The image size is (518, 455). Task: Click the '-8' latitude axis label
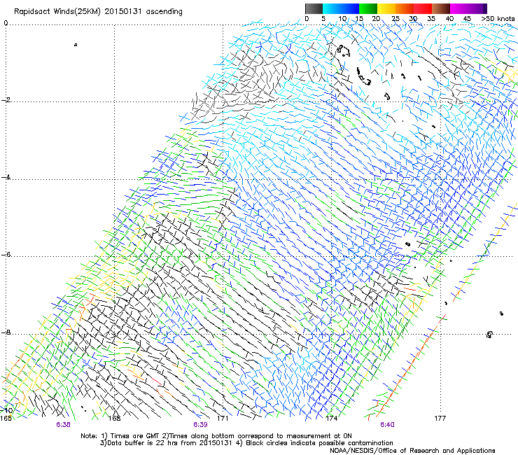[6, 332]
